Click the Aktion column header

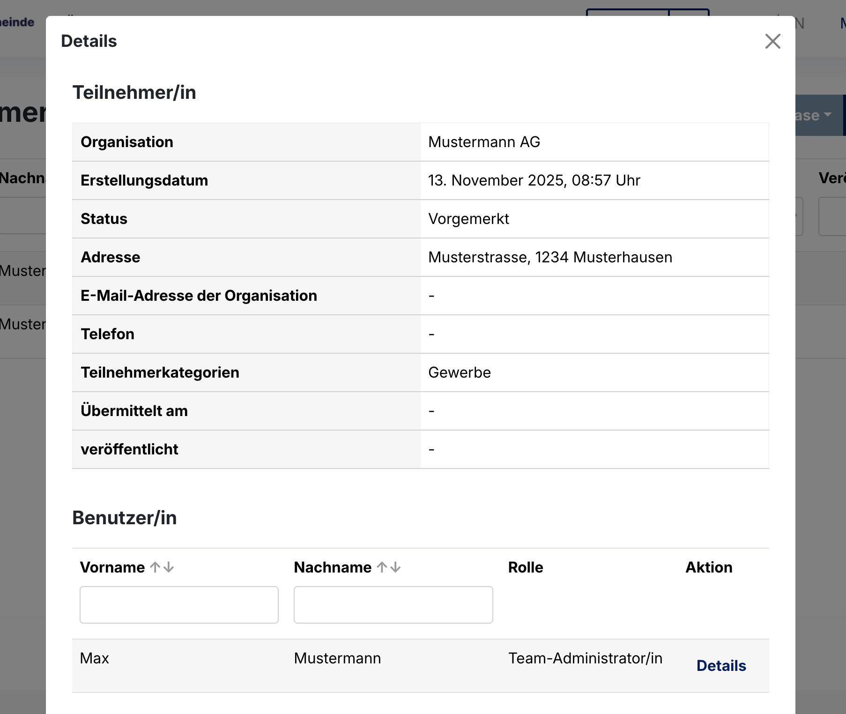pos(709,567)
